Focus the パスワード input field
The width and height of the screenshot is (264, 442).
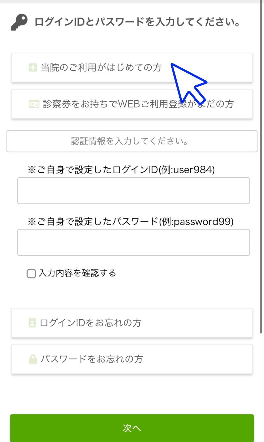point(133,243)
